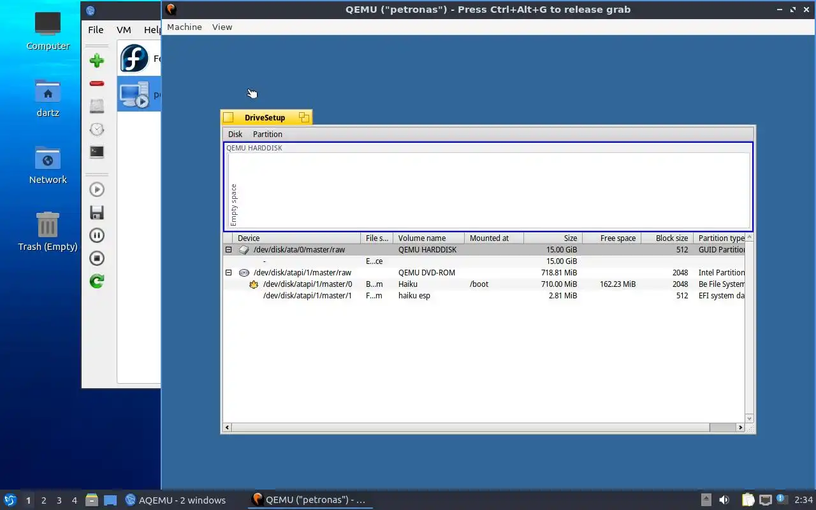Click the vertical scrollbar down arrow in DriveSetup

749,418
